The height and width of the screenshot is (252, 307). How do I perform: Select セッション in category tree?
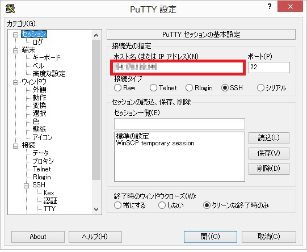(34, 34)
